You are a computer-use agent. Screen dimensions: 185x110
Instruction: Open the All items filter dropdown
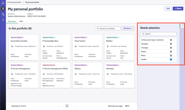coord(128,28)
